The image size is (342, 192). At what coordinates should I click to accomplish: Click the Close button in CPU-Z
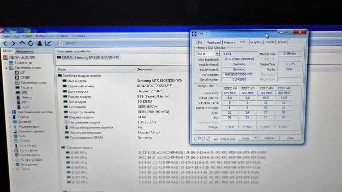(x=290, y=138)
